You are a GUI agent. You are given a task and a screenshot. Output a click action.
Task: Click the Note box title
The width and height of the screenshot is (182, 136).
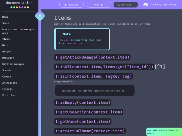(67, 34)
